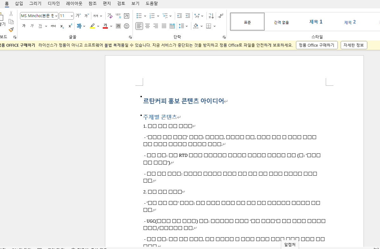This screenshot has height=249, width=380.
Task: Click 정품 Office 구매하기 button
Action: 317,45
